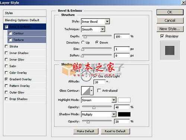Screen dimensions: 186x140
Task: Click the Soften px input field
Action: click(x=122, y=56)
